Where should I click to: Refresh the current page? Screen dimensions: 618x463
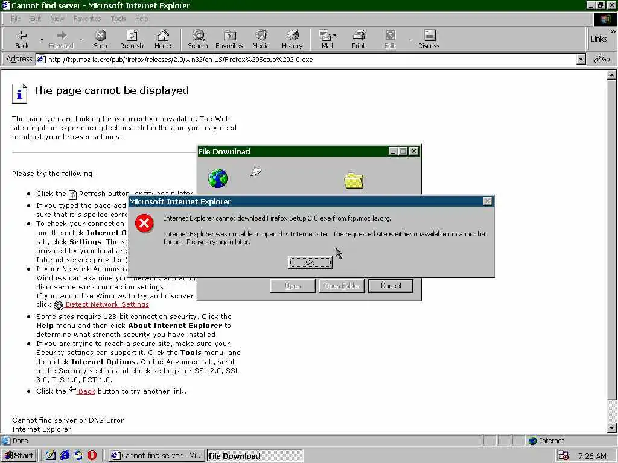pyautogui.click(x=132, y=39)
